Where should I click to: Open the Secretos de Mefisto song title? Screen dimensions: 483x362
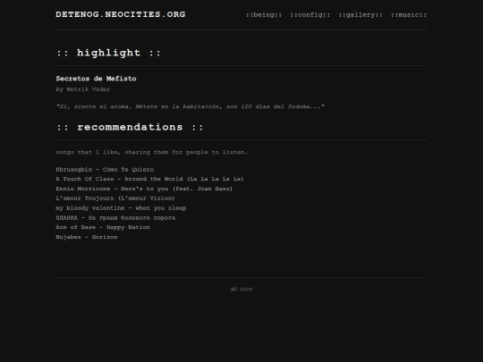[96, 79]
